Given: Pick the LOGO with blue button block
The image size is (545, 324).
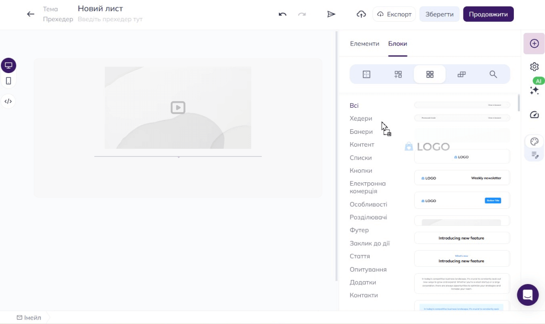Looking at the screenshot, I should point(462,201).
